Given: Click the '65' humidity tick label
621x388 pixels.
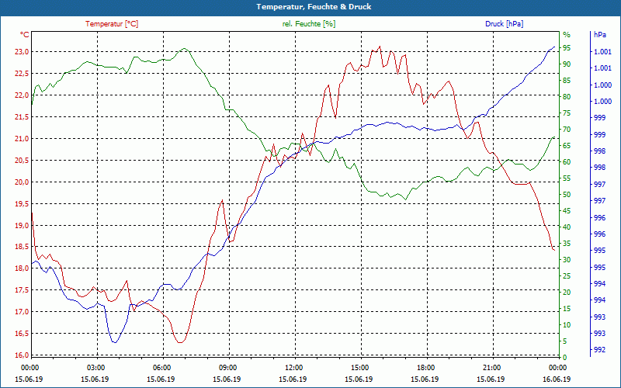Looking at the screenshot, I should click(x=567, y=146).
